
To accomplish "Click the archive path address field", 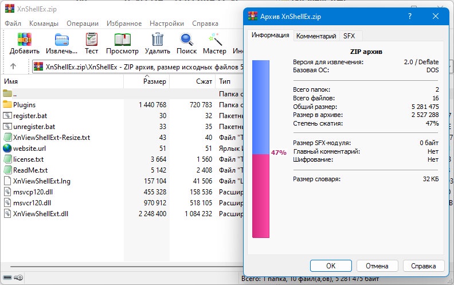I will click(138, 67).
